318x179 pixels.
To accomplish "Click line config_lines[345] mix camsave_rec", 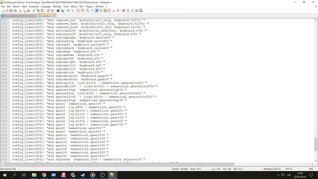I will click(x=79, y=20).
